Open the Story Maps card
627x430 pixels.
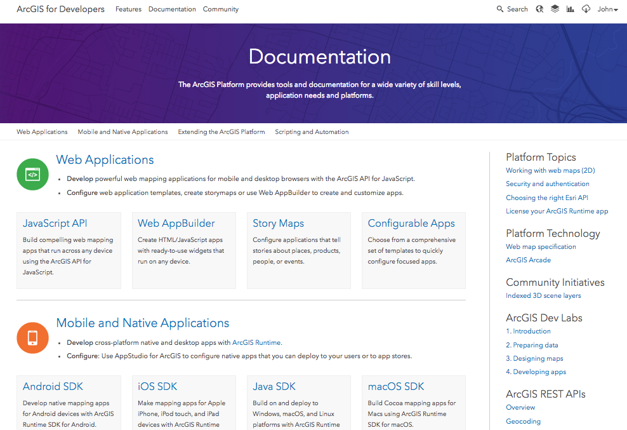(299, 250)
